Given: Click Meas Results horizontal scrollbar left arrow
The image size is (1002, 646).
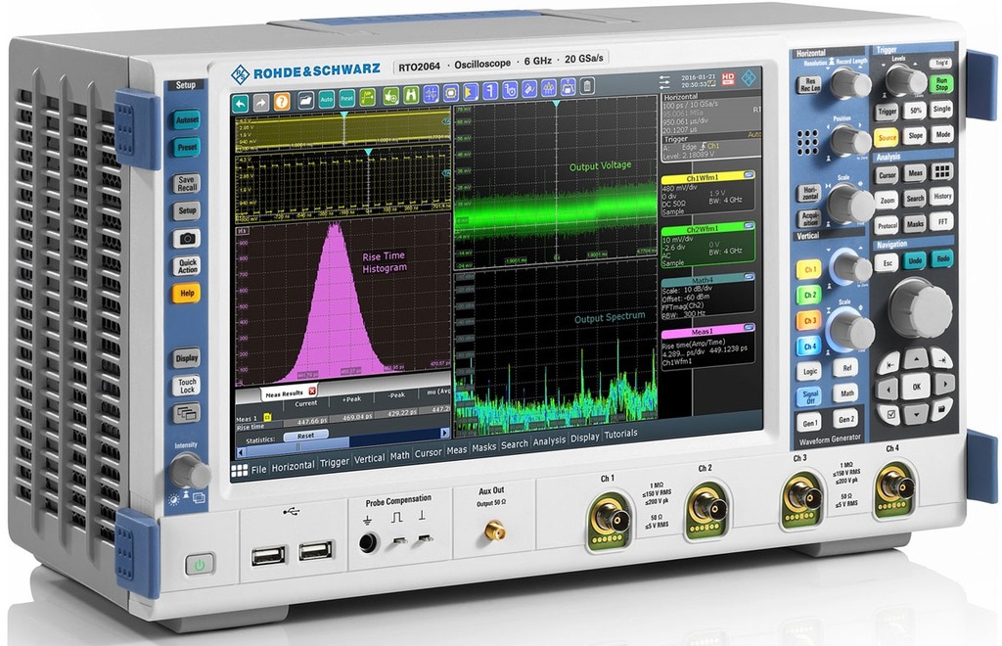Looking at the screenshot, I should pyautogui.click(x=241, y=452).
